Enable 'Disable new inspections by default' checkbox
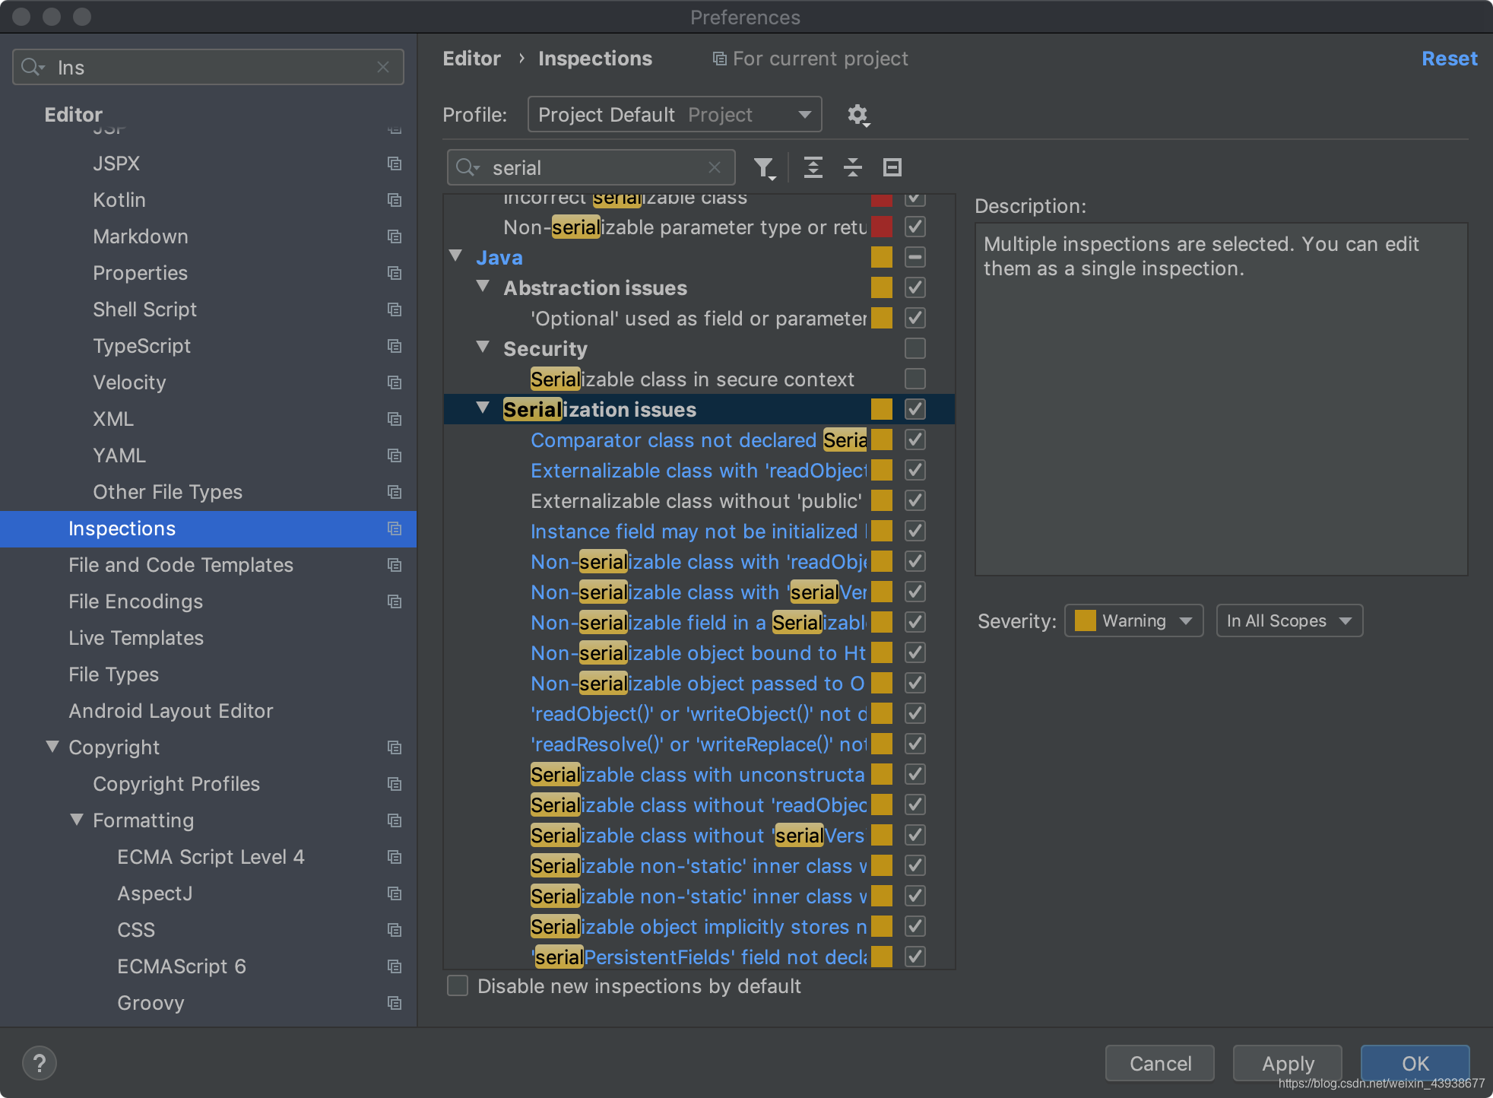The image size is (1493, 1098). (458, 985)
